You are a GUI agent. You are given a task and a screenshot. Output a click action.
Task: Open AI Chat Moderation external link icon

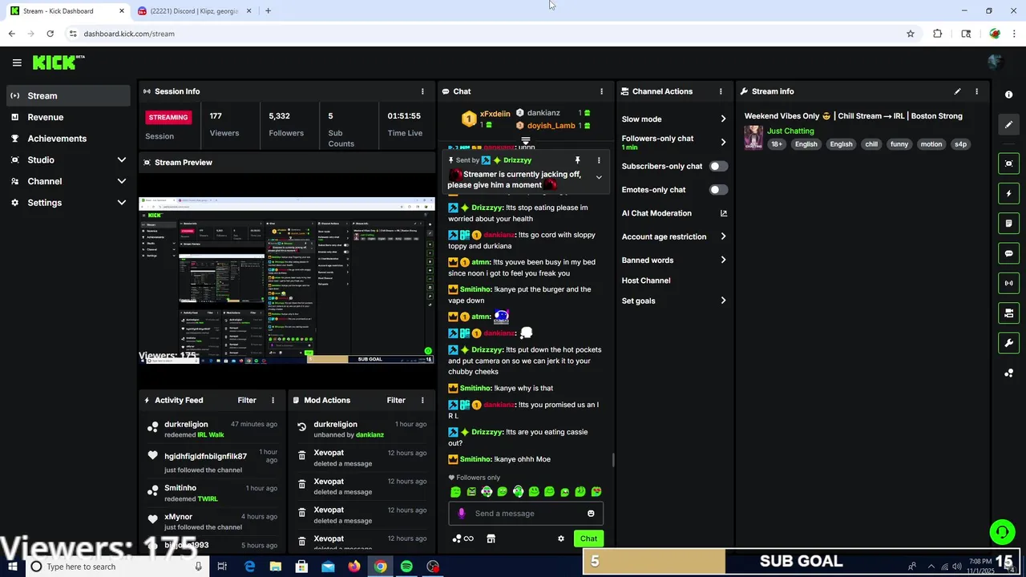[x=723, y=213]
